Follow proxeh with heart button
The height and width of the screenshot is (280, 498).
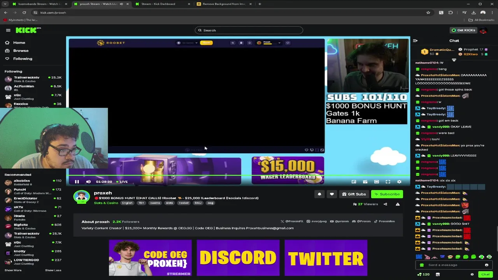(x=332, y=194)
